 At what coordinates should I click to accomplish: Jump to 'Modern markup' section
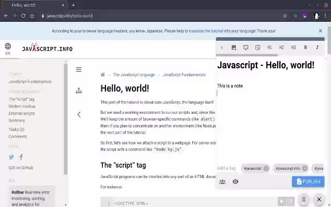22,106
